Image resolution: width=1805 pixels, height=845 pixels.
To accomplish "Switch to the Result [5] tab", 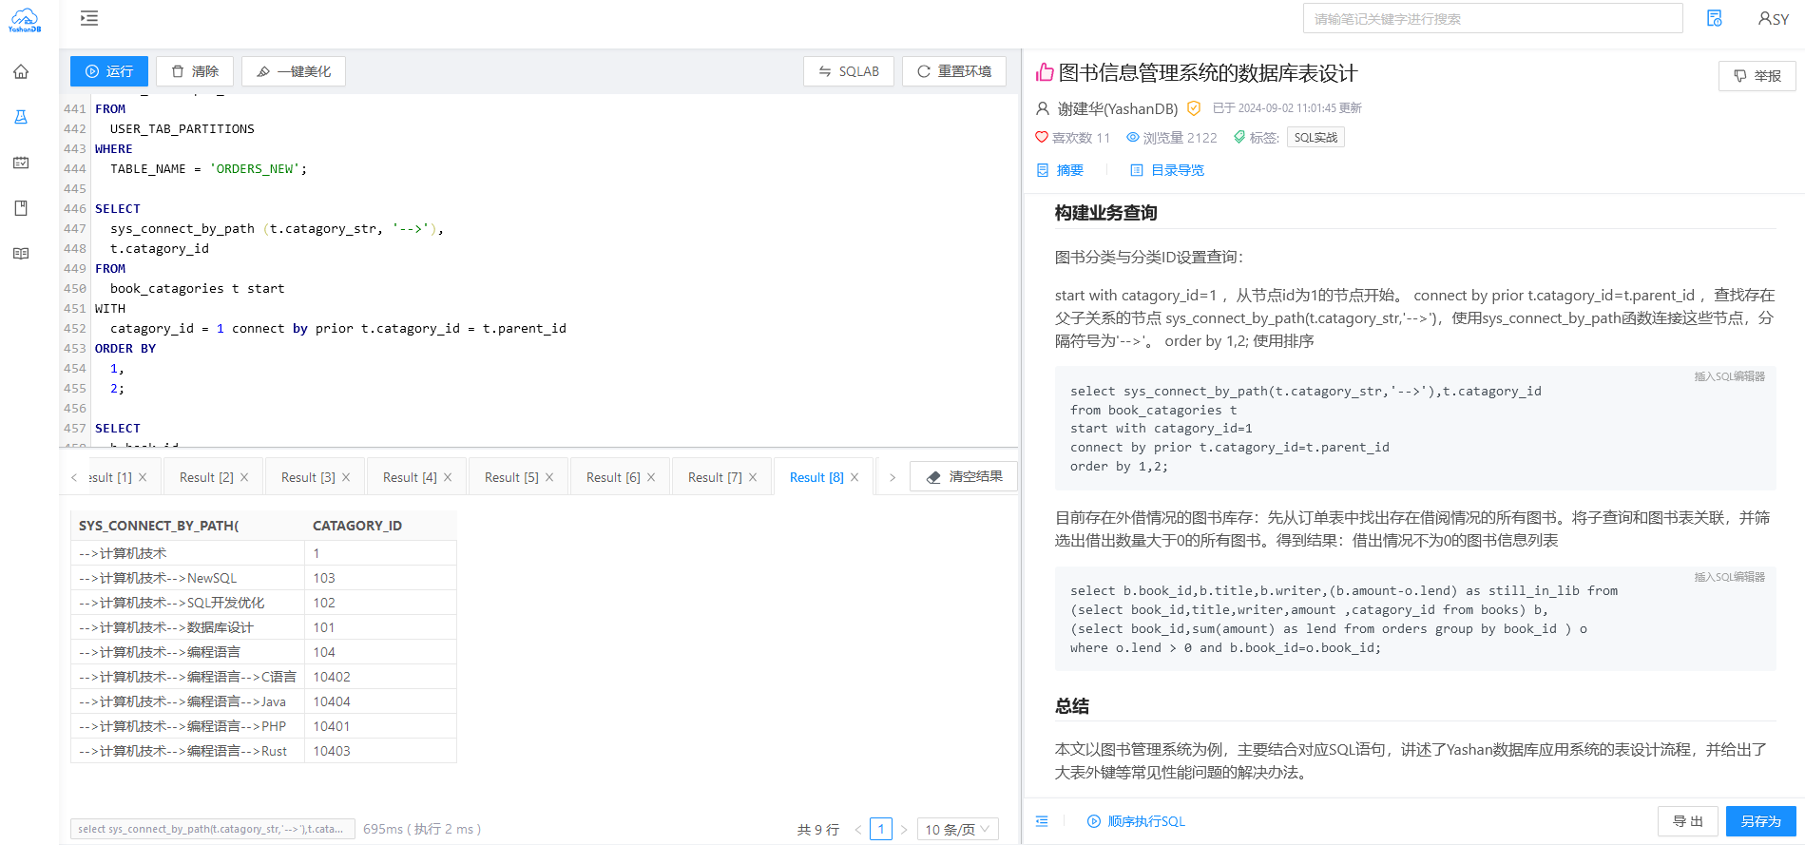I will pyautogui.click(x=511, y=477).
